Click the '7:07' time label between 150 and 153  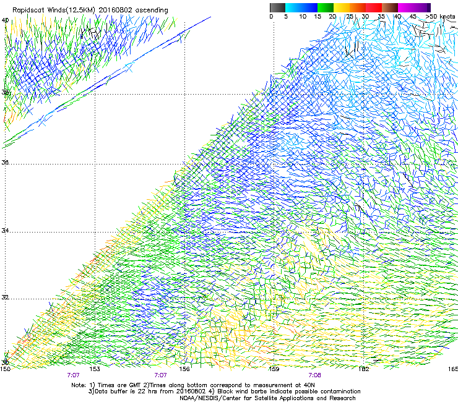[x=73, y=375]
